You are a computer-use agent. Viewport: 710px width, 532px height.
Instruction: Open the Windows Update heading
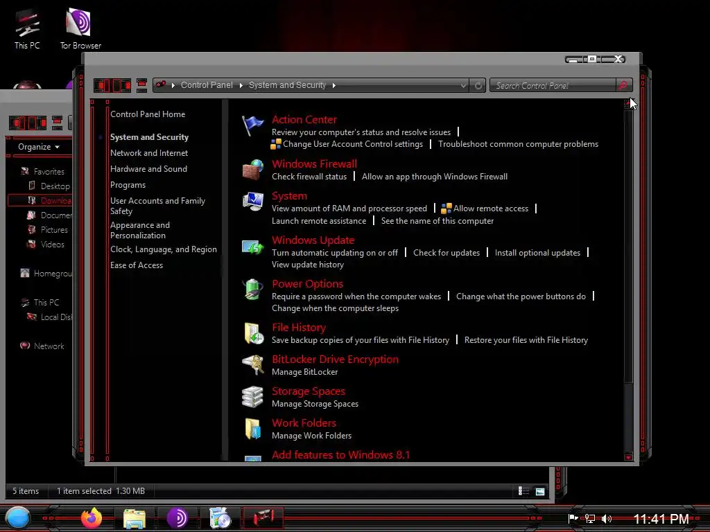(313, 240)
